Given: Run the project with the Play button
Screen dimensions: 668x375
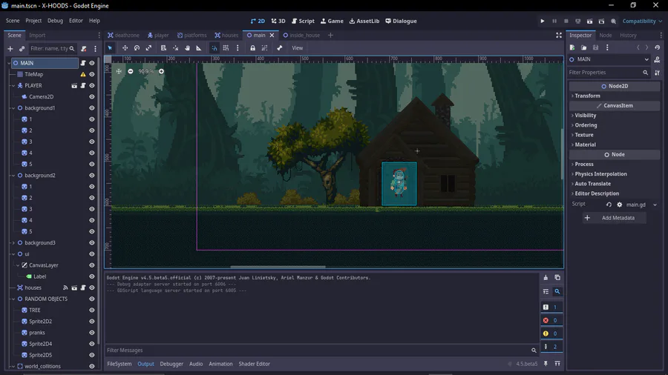Looking at the screenshot, I should [x=543, y=21].
